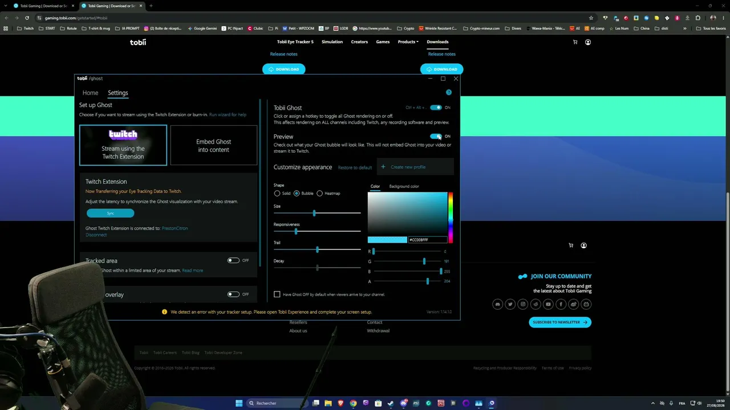Open the Instagram social icon
This screenshot has height=410, width=730.
point(523,304)
